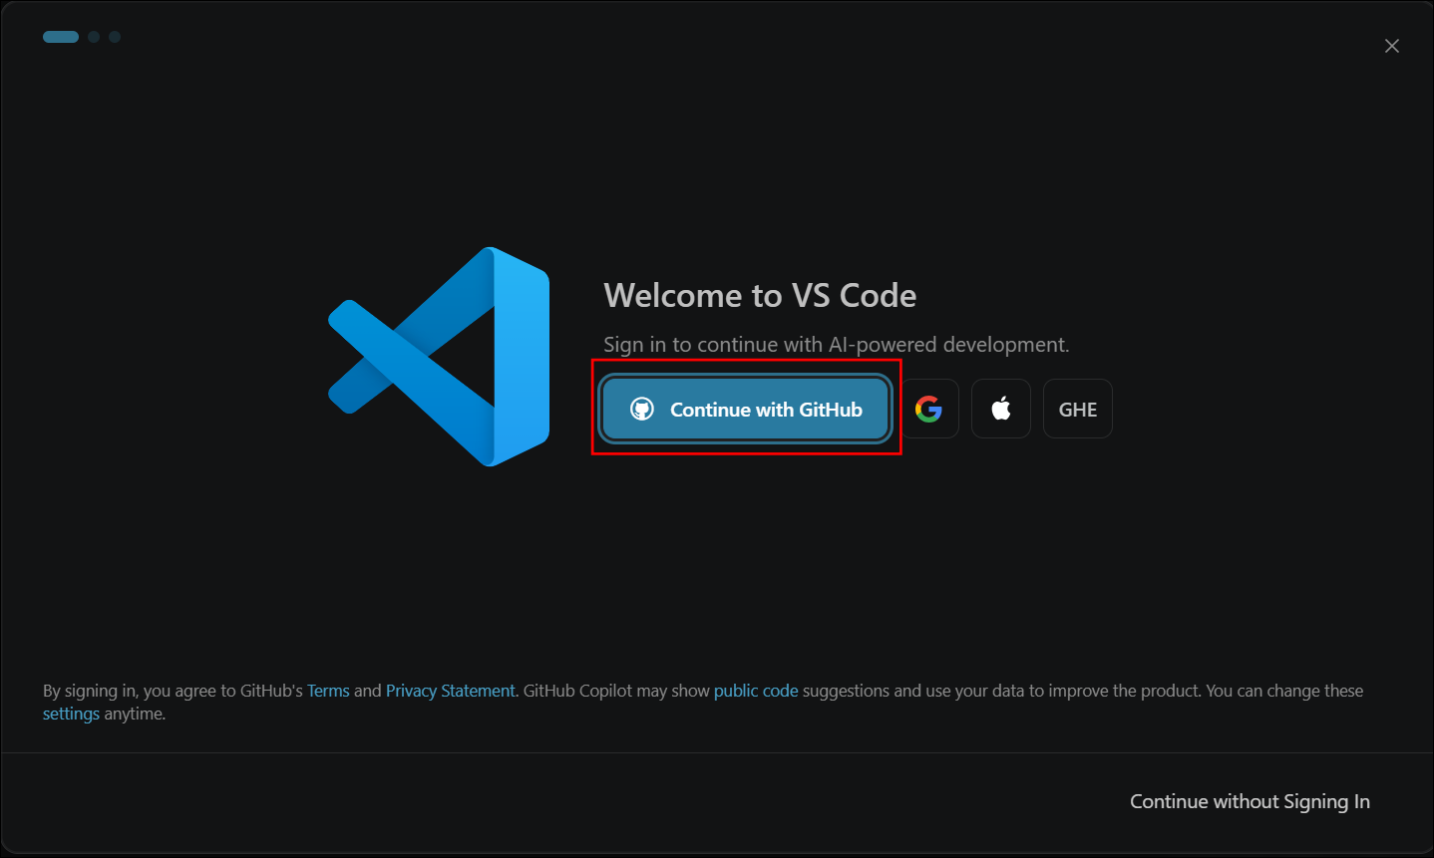Choose the GHE sign-in option
The width and height of the screenshot is (1434, 858).
tap(1078, 409)
